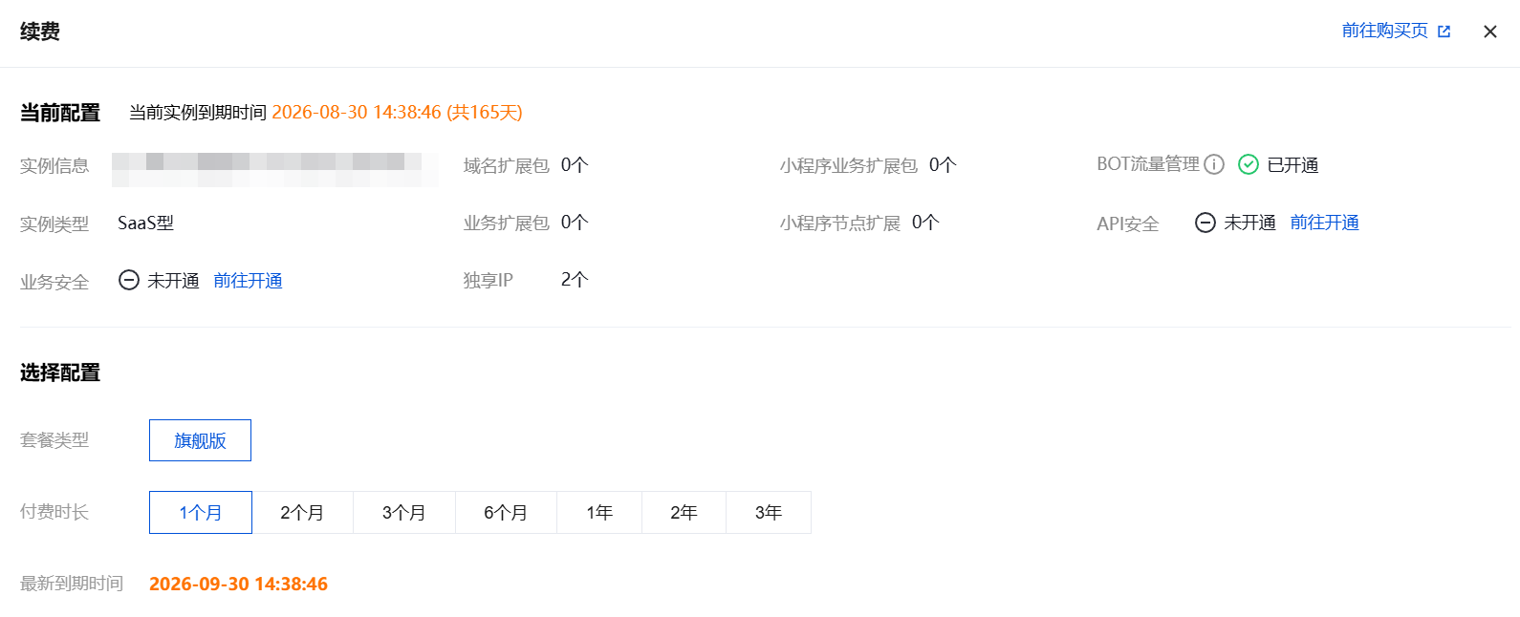Select 1个月 payment duration
Screen dimensions: 1520x617
click(201, 513)
